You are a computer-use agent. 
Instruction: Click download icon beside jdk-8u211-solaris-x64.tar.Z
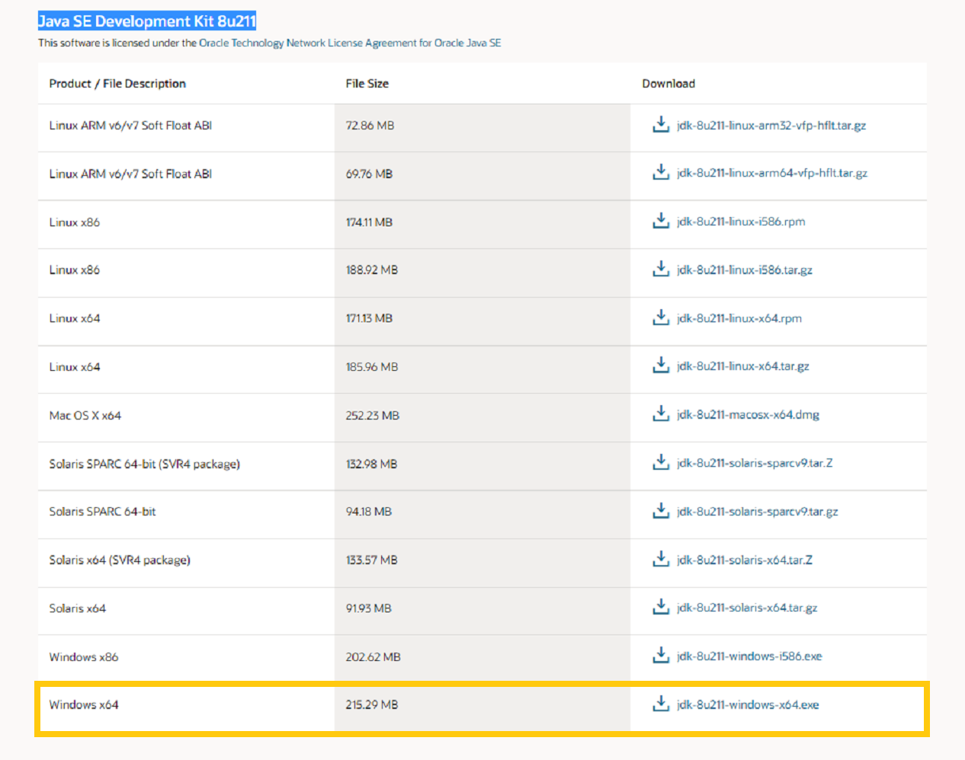tap(661, 559)
